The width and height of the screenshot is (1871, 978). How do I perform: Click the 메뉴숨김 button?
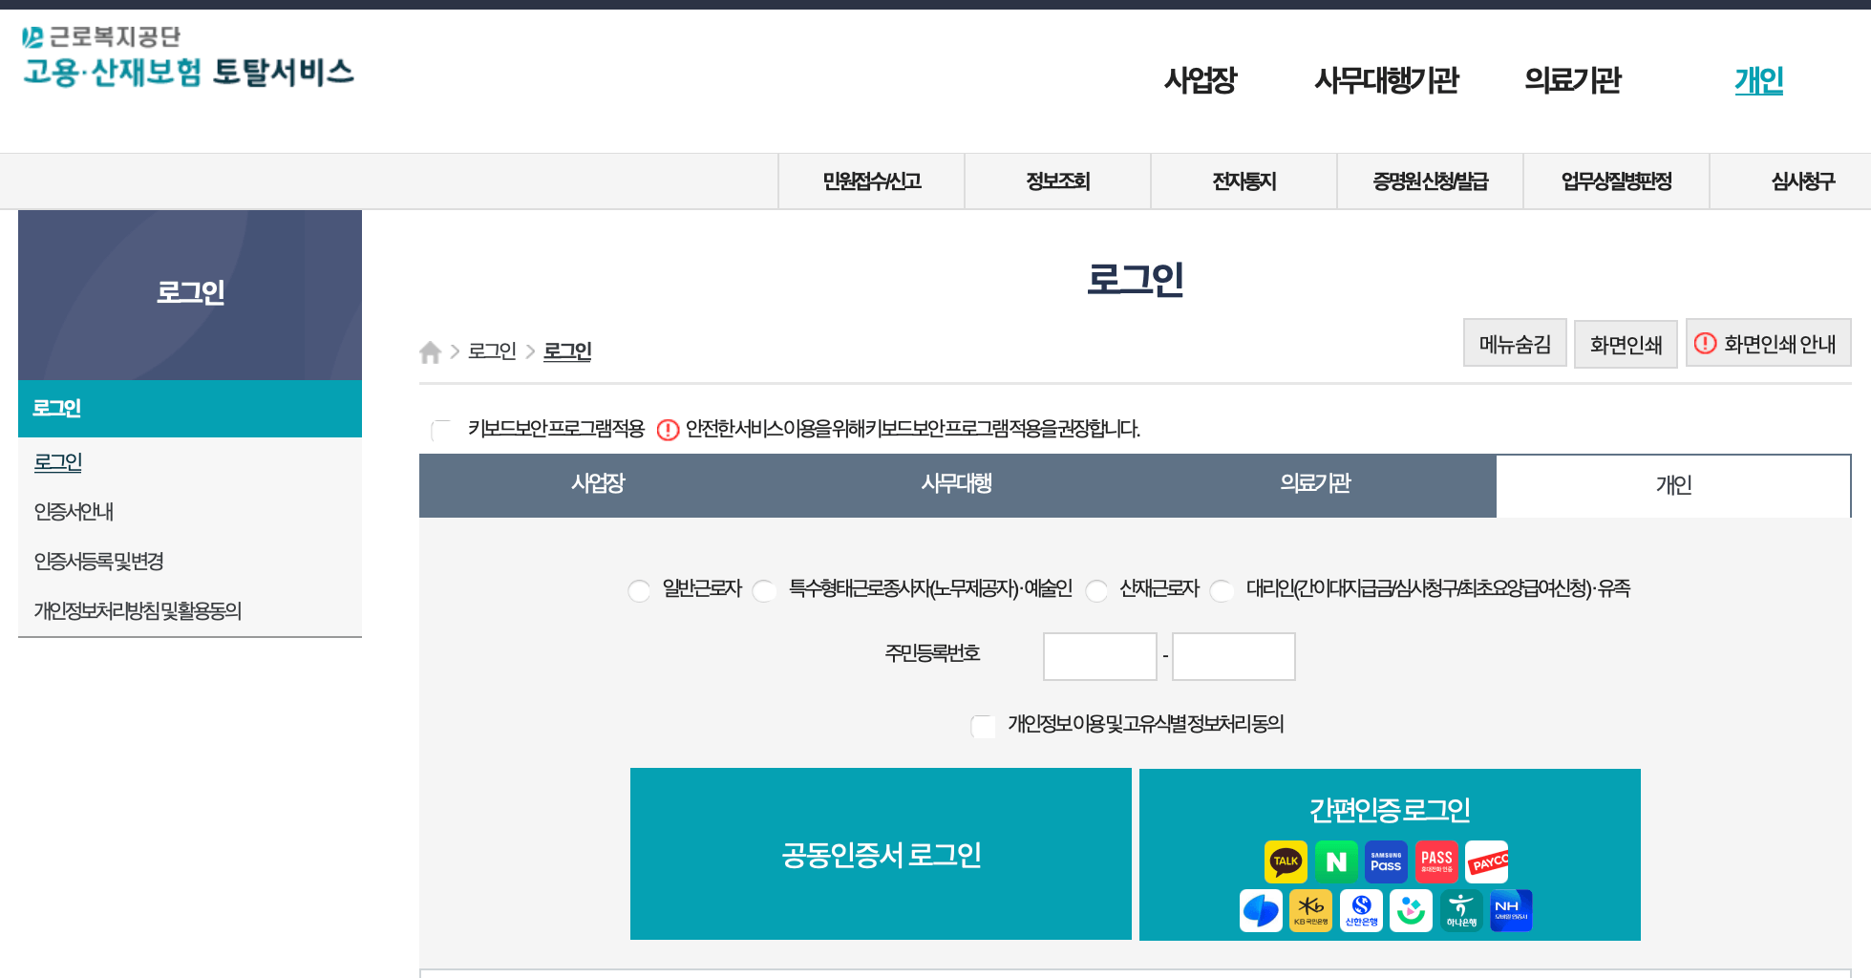1515,343
